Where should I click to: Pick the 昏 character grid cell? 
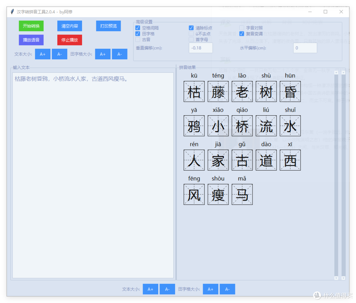[x=290, y=92]
